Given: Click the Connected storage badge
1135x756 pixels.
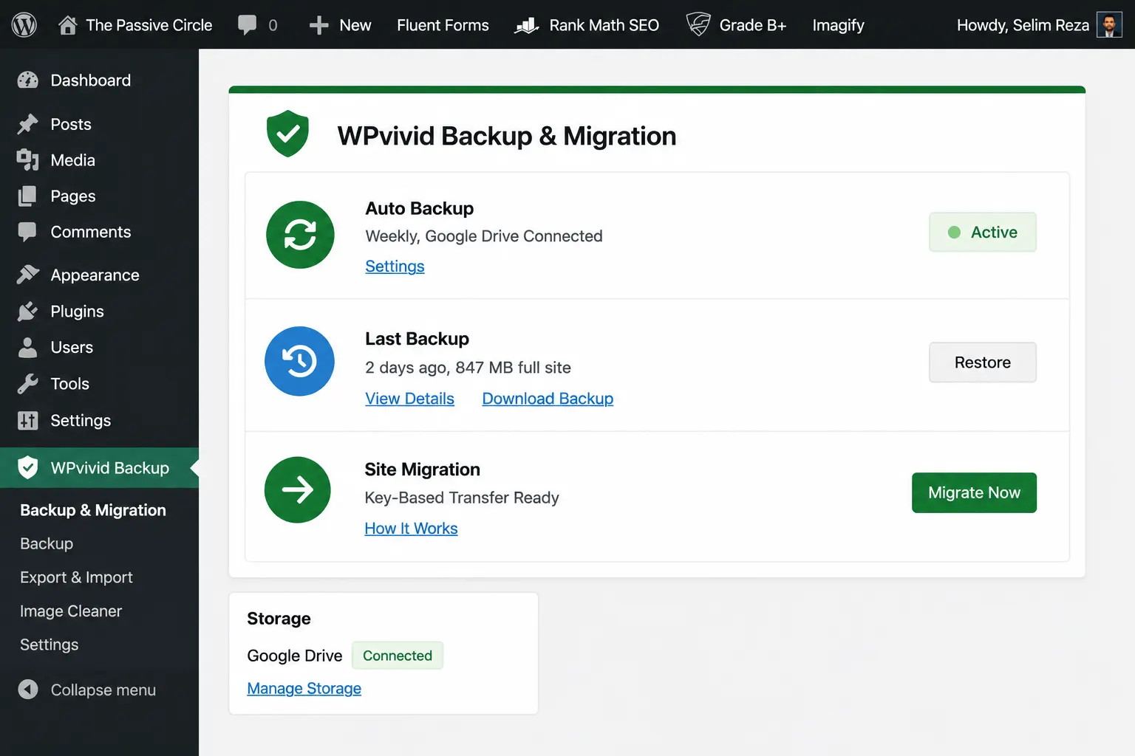Looking at the screenshot, I should pos(398,656).
